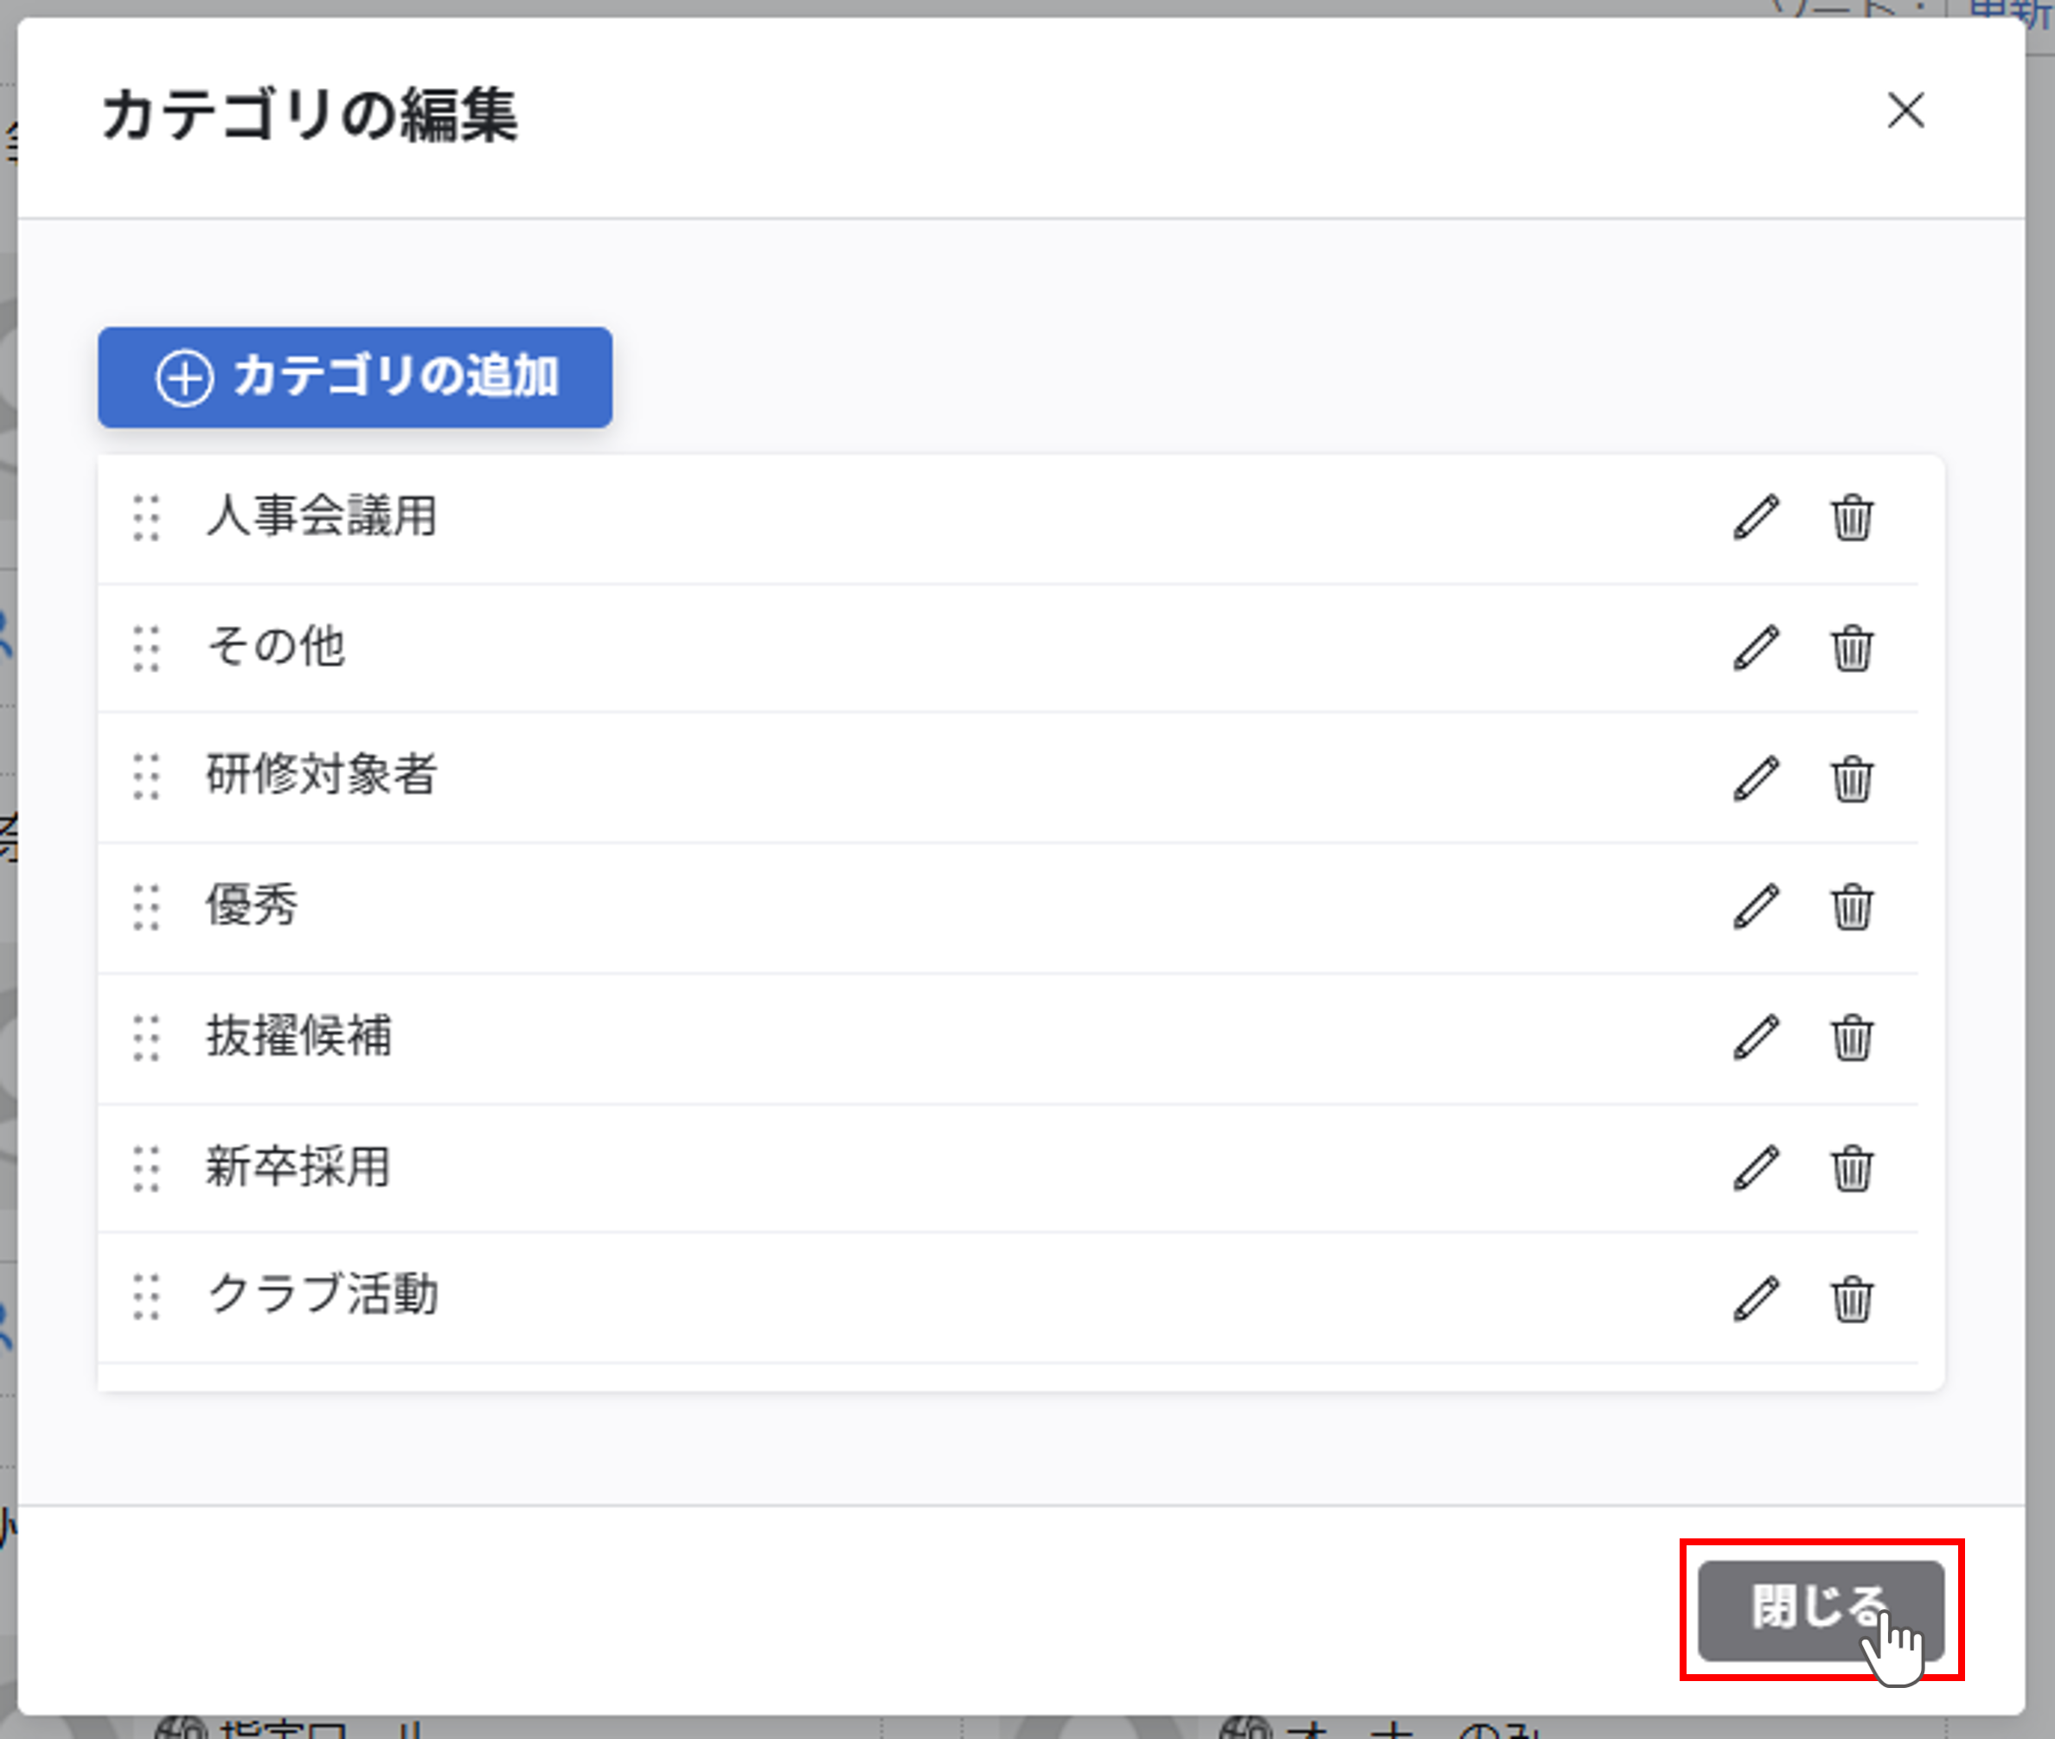The image size is (2055, 1739).
Task: Delete the 人事会議用 category with trash icon
Action: (x=1852, y=518)
